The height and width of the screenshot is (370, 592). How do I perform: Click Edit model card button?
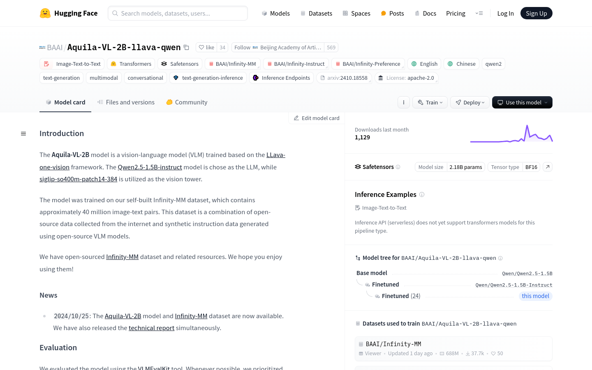pos(317,118)
